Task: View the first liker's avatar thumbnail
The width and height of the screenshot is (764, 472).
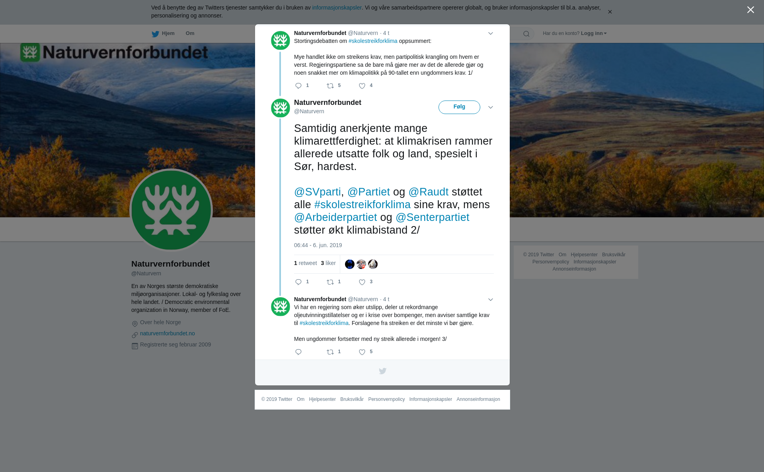Action: pyautogui.click(x=350, y=264)
